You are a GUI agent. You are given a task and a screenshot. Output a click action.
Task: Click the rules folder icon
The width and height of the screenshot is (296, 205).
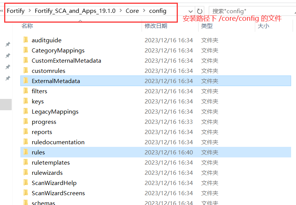pos(26,152)
